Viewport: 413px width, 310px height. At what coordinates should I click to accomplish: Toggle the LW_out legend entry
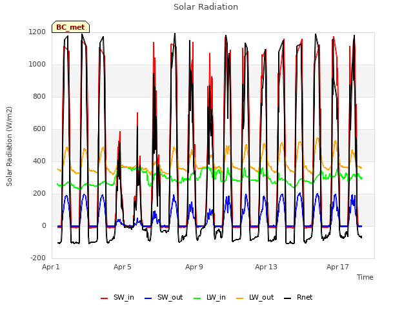coord(255,297)
